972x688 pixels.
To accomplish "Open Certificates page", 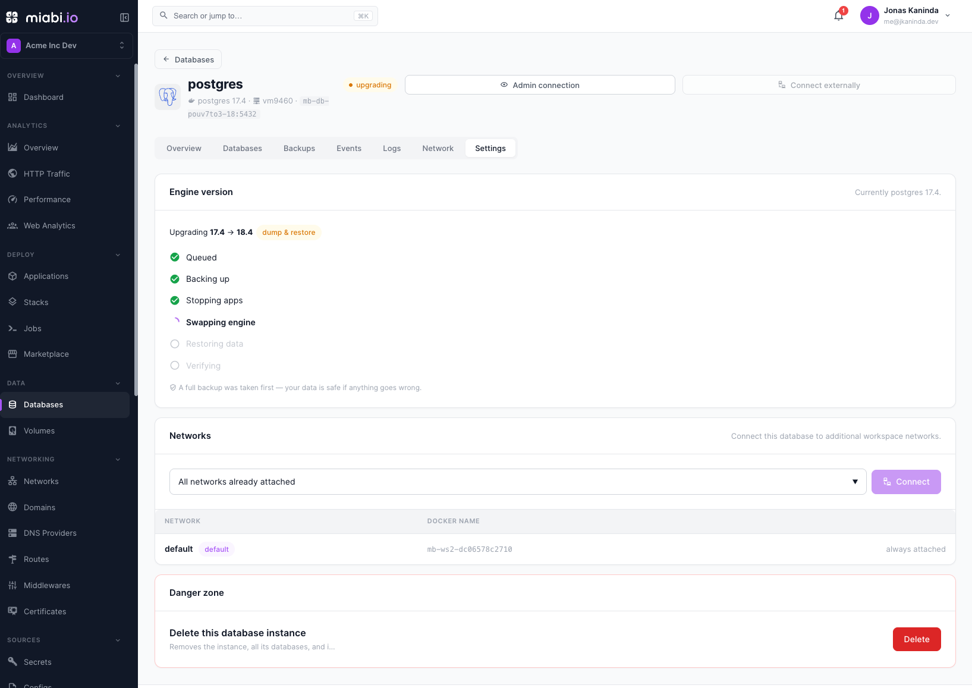I will [65, 611].
